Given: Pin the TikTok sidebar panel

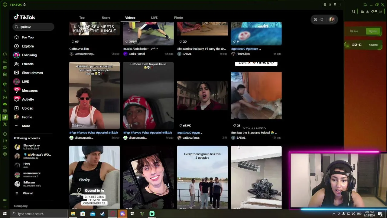Looking at the screenshot, I should tap(335, 5).
